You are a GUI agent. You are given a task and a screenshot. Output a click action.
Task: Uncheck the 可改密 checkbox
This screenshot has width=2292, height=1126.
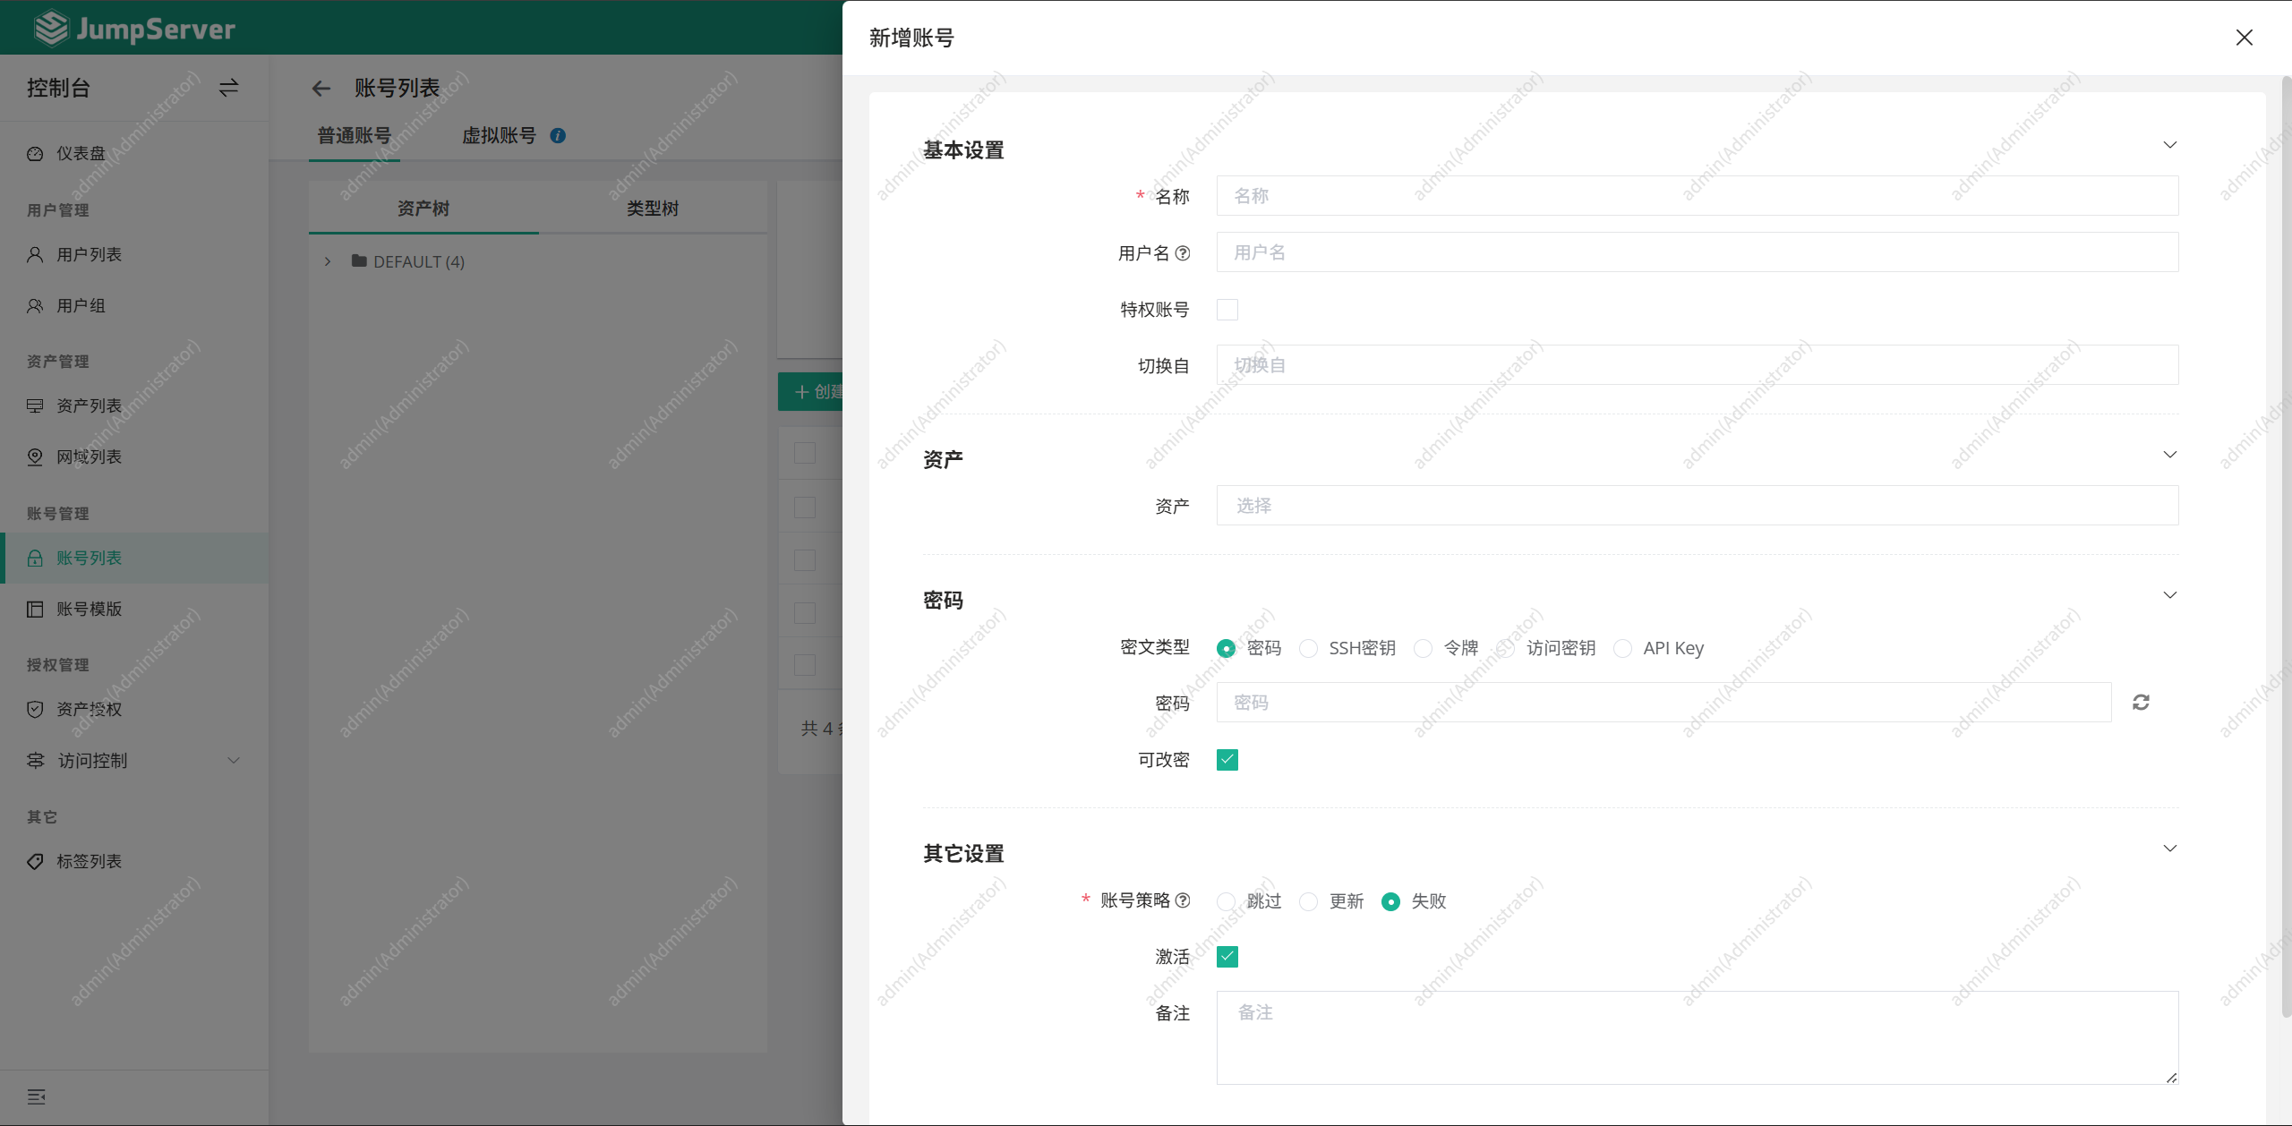pyautogui.click(x=1227, y=760)
